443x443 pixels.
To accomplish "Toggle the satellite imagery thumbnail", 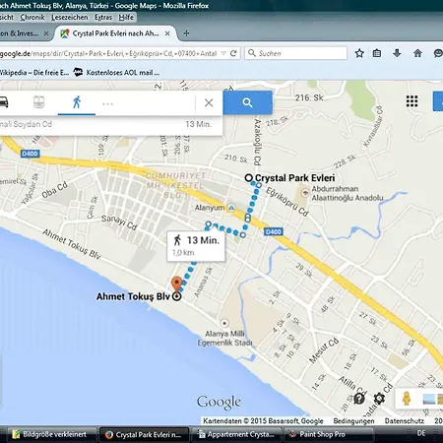I will [433, 399].
